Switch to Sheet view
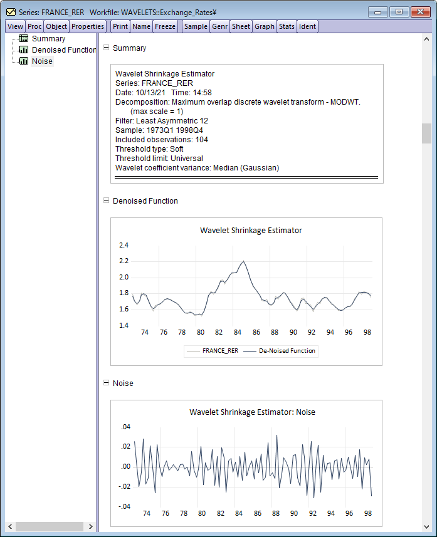This screenshot has width=437, height=537. (241, 26)
